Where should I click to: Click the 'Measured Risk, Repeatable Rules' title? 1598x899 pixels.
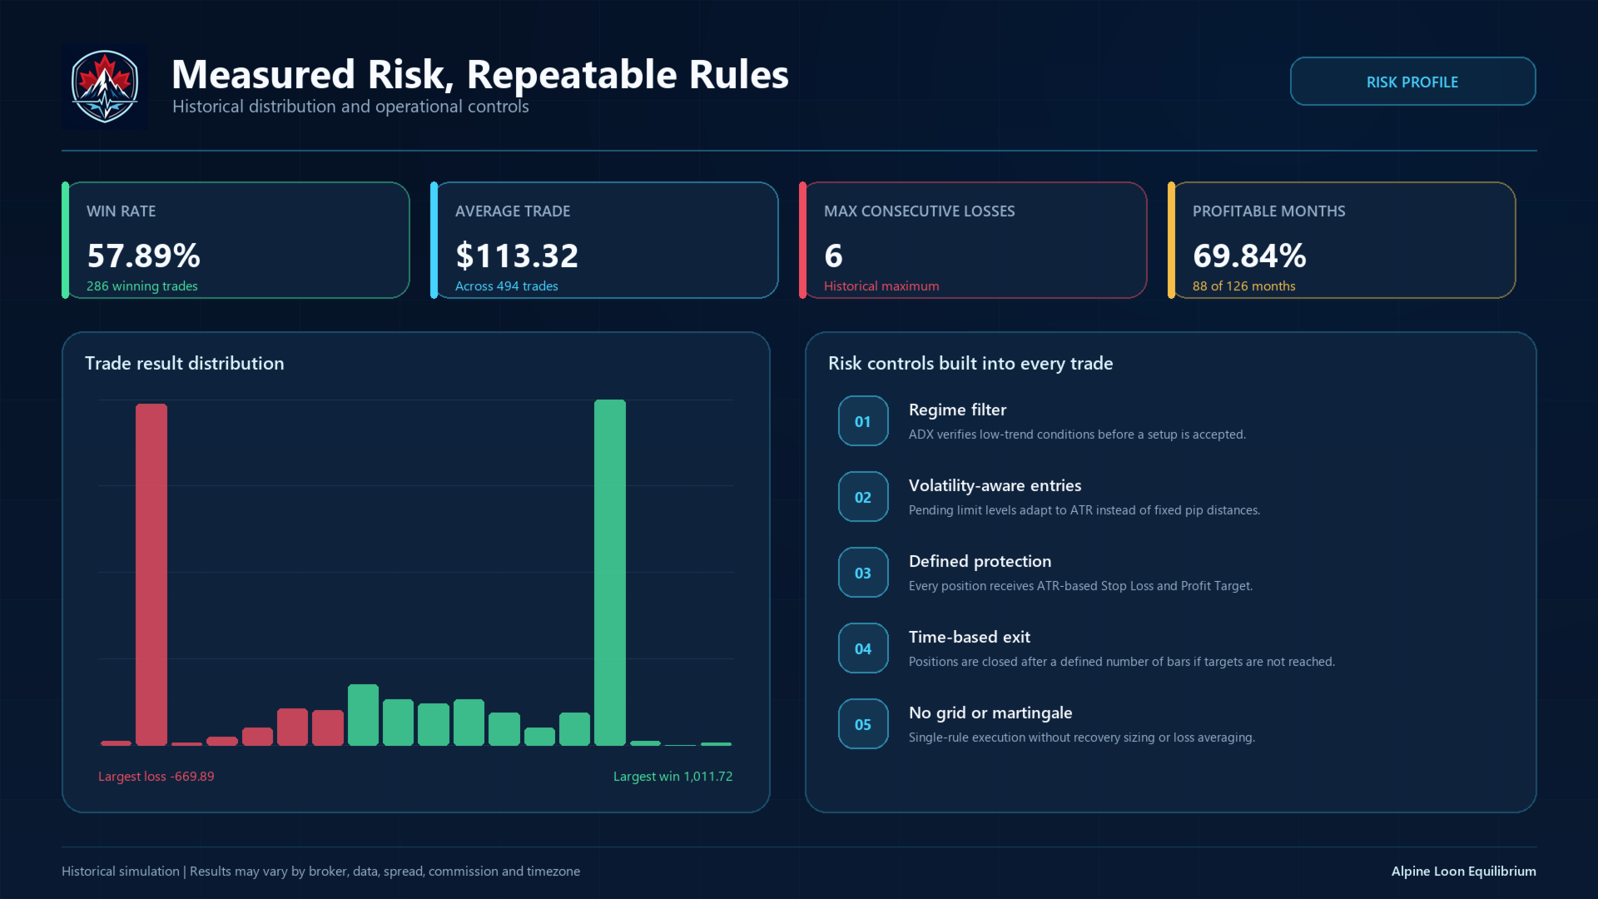click(x=480, y=74)
